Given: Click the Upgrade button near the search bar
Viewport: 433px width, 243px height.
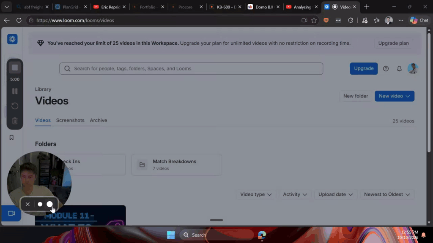Looking at the screenshot, I should (364, 69).
